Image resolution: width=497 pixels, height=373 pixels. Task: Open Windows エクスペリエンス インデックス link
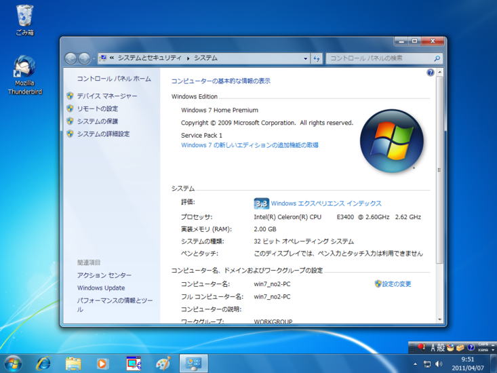(326, 203)
